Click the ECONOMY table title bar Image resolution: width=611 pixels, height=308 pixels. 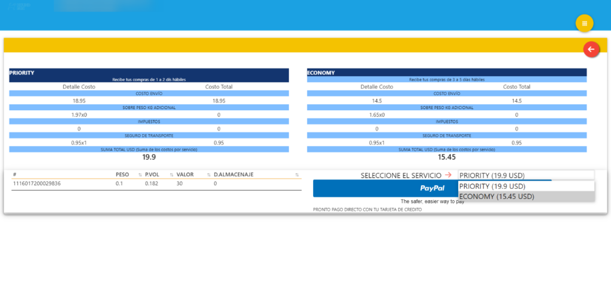[446, 73]
